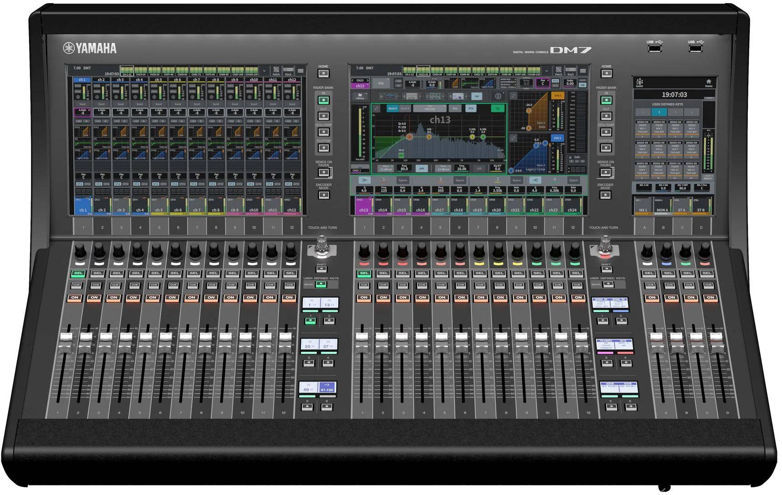Open Patch icon on the center touchscreen

pyautogui.click(x=558, y=71)
